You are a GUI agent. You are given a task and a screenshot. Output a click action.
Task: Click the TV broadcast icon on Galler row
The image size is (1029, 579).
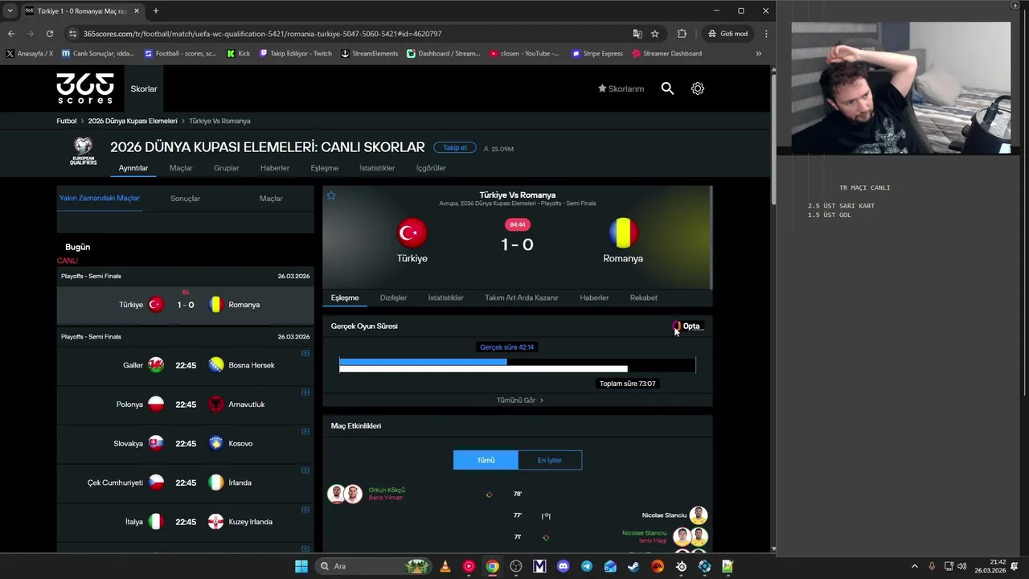point(305,353)
